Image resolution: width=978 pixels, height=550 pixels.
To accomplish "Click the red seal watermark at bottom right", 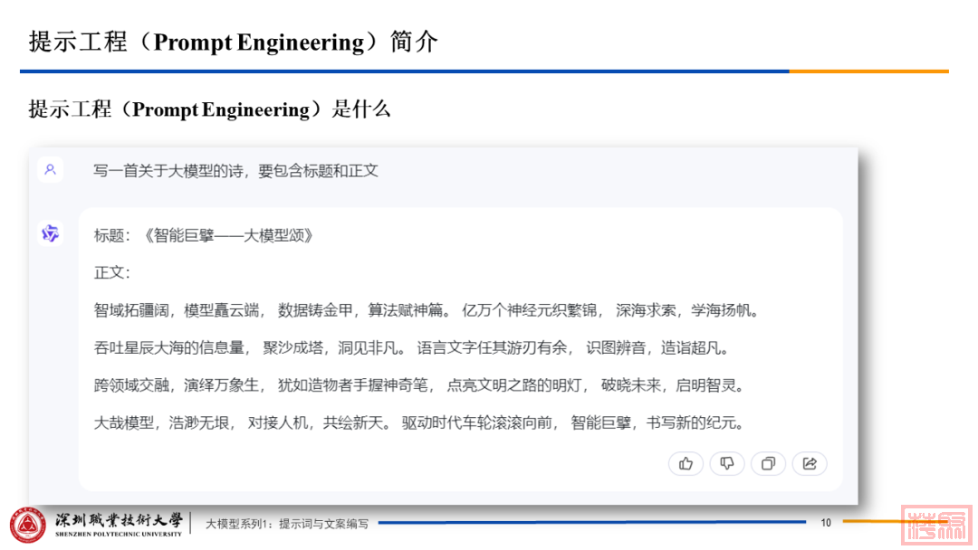I will tap(936, 525).
